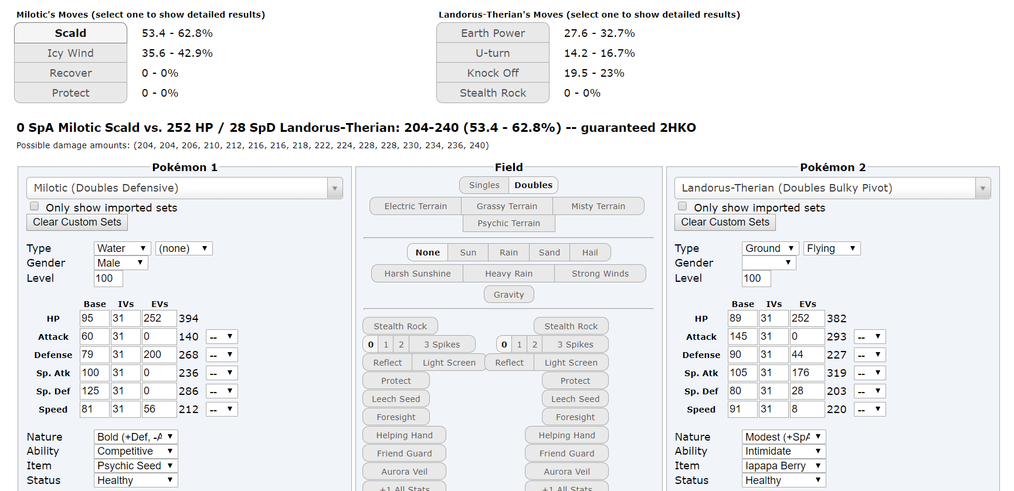
Task: Set weather to Hail
Action: [x=590, y=253]
